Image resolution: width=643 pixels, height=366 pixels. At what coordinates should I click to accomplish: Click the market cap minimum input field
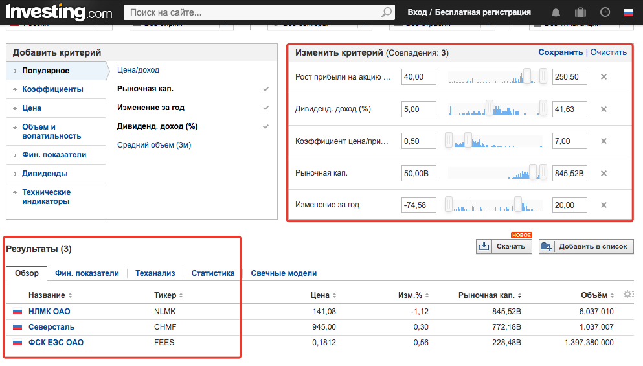419,173
